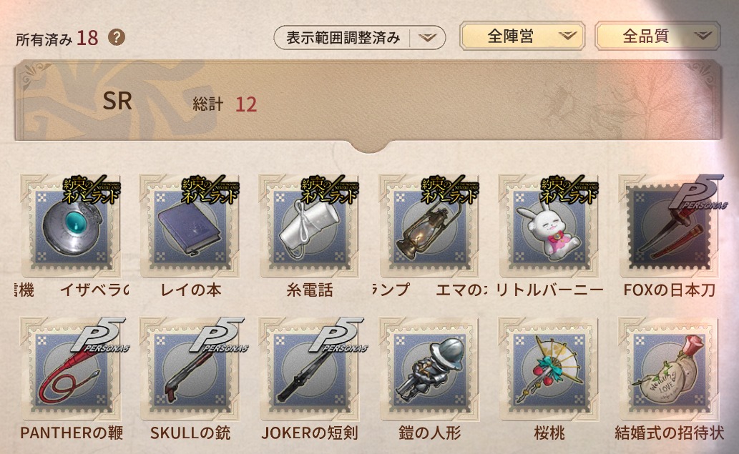The height and width of the screenshot is (454, 739).
Task: Expand the 全品質 quality filter
Action: (657, 36)
